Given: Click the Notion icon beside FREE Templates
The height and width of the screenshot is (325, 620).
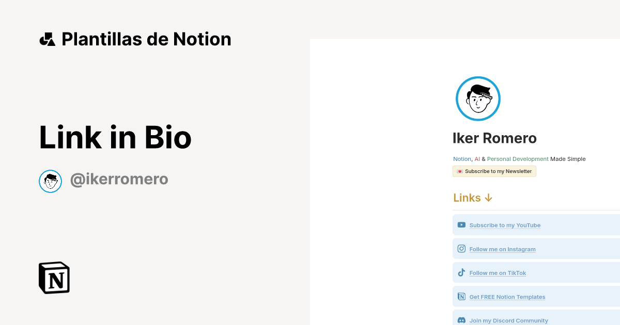Looking at the screenshot, I should pyautogui.click(x=461, y=297).
